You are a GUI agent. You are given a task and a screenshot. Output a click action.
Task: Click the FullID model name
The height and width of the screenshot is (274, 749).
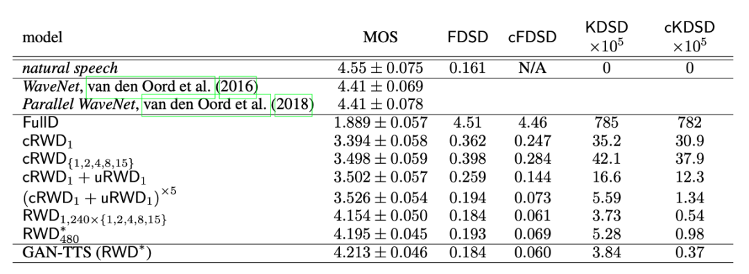(41, 122)
